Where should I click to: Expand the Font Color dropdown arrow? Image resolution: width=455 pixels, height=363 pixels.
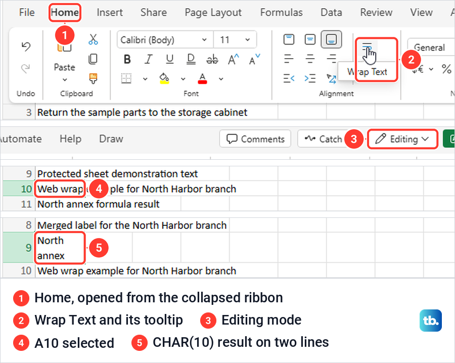221,79
